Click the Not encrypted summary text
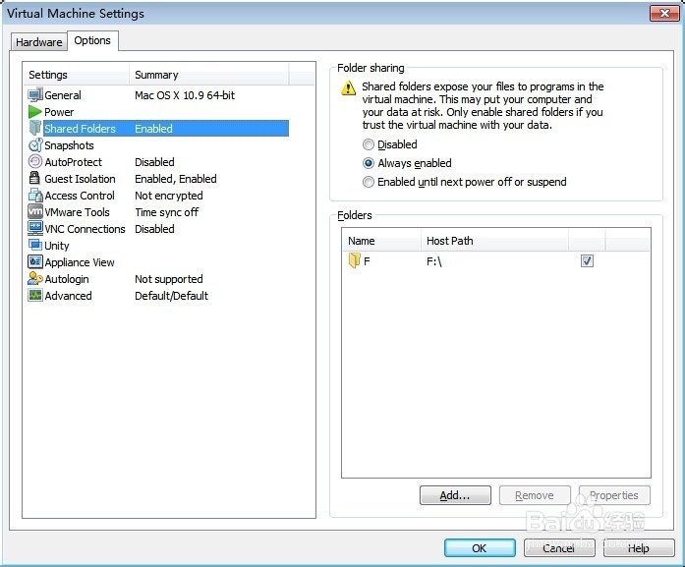This screenshot has height=567, width=685. (x=169, y=196)
